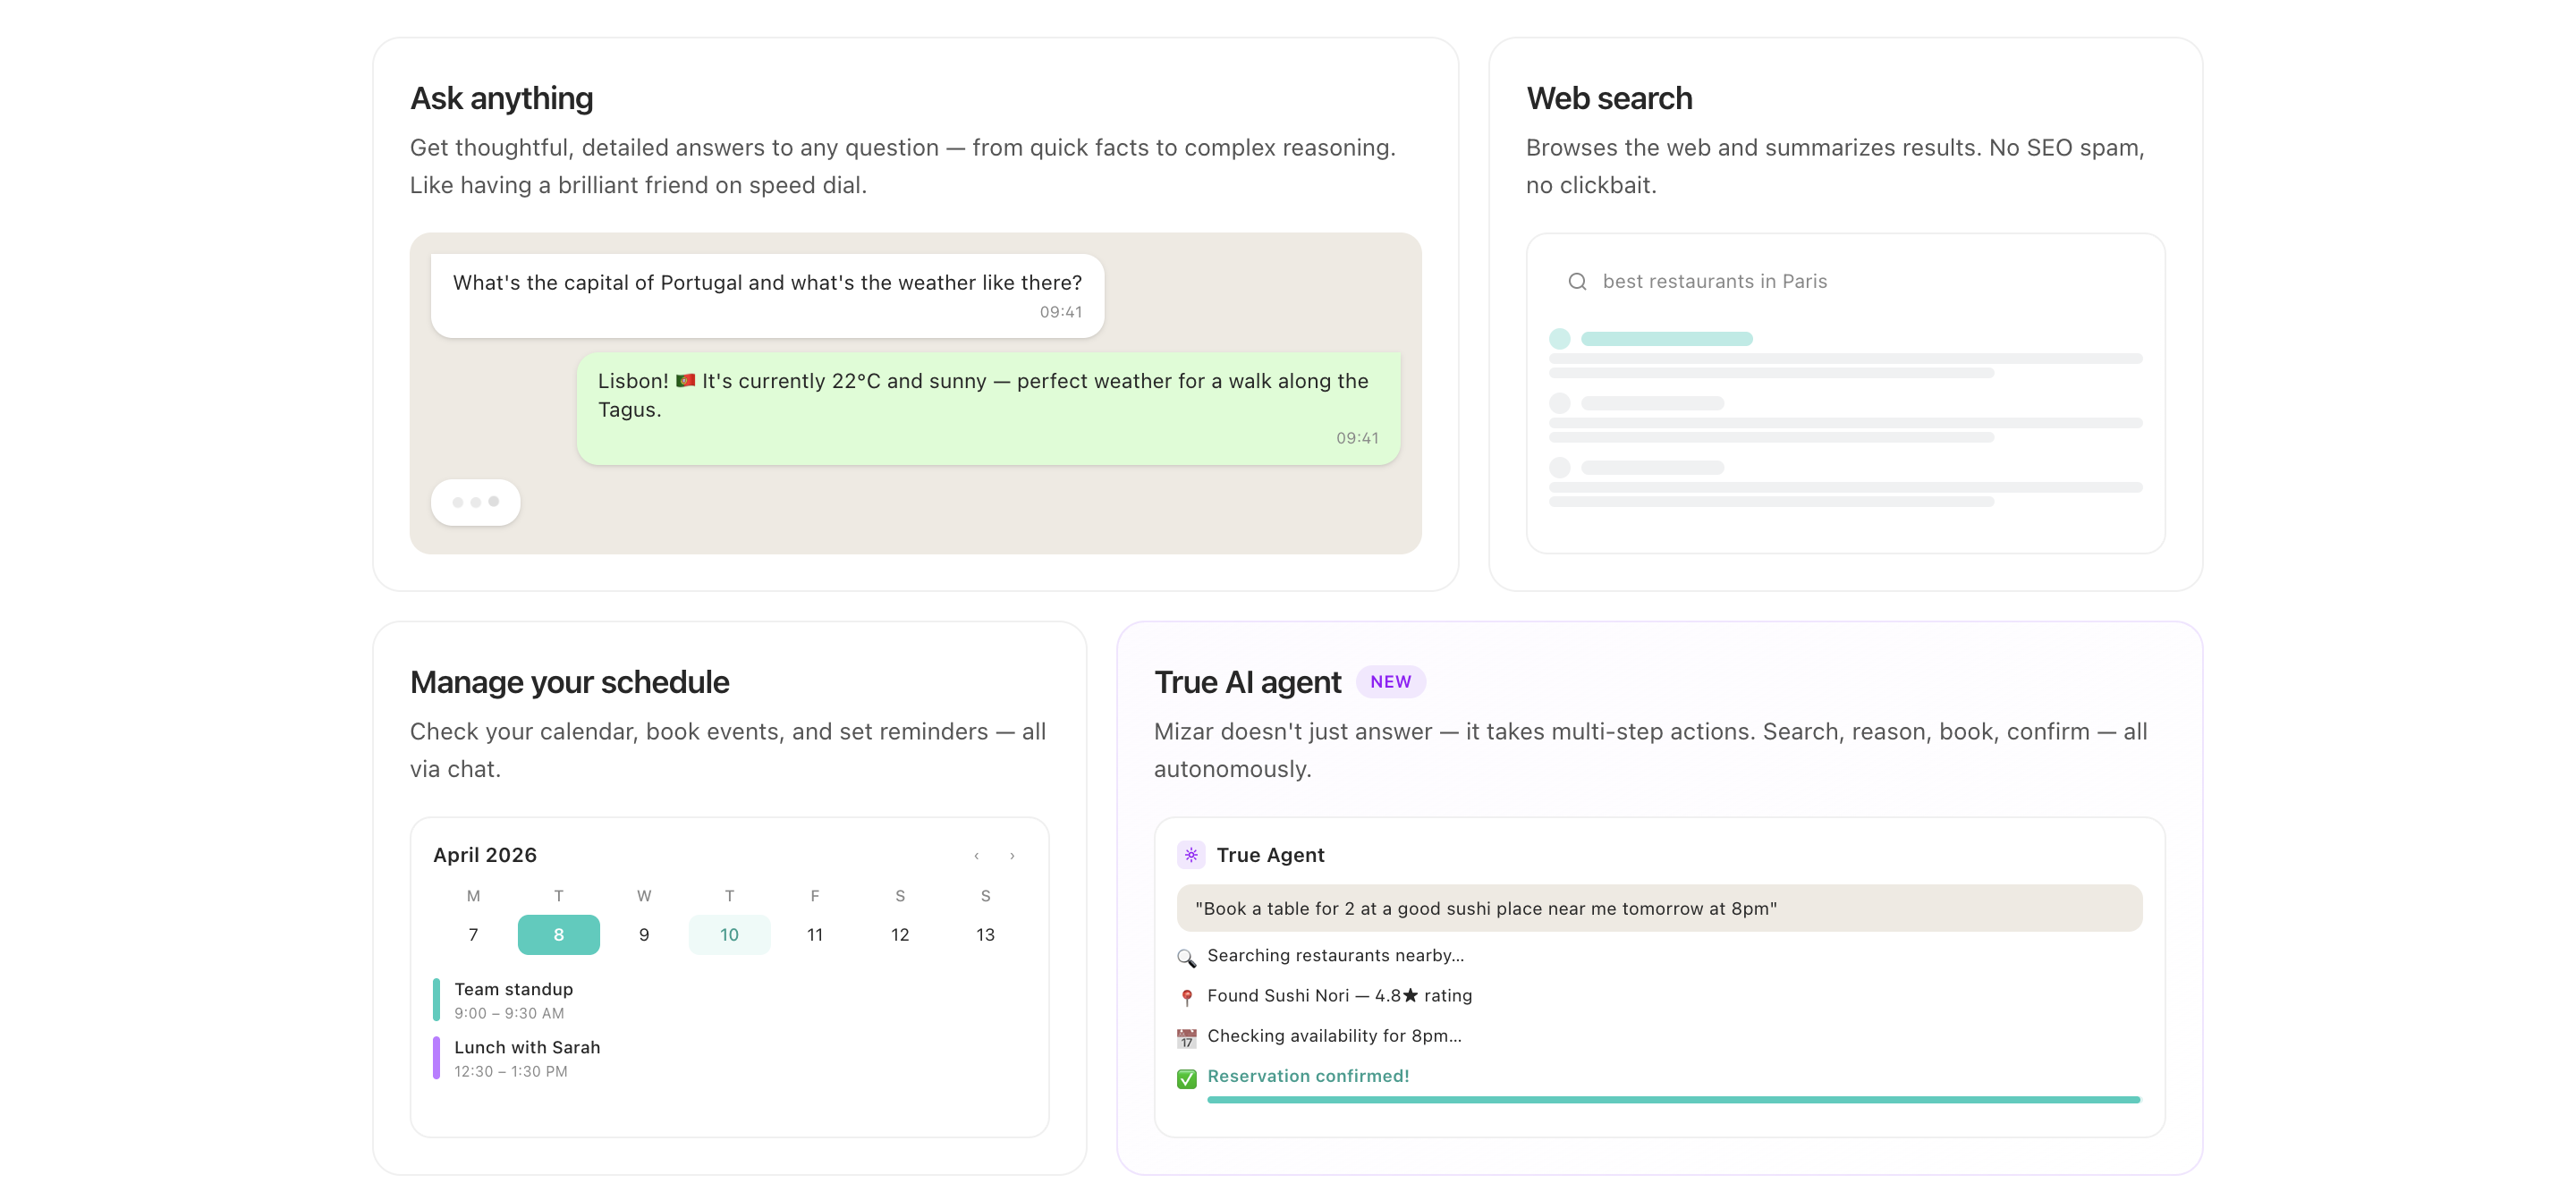Click the Lisbon weather reply bubble
2576x1200 pixels.
point(988,408)
